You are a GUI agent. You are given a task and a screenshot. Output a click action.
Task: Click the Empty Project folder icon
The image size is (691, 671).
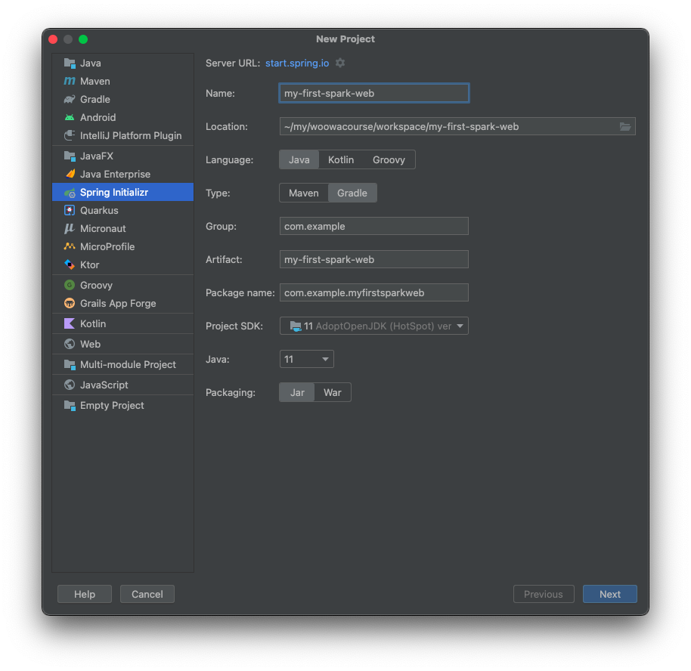click(70, 405)
